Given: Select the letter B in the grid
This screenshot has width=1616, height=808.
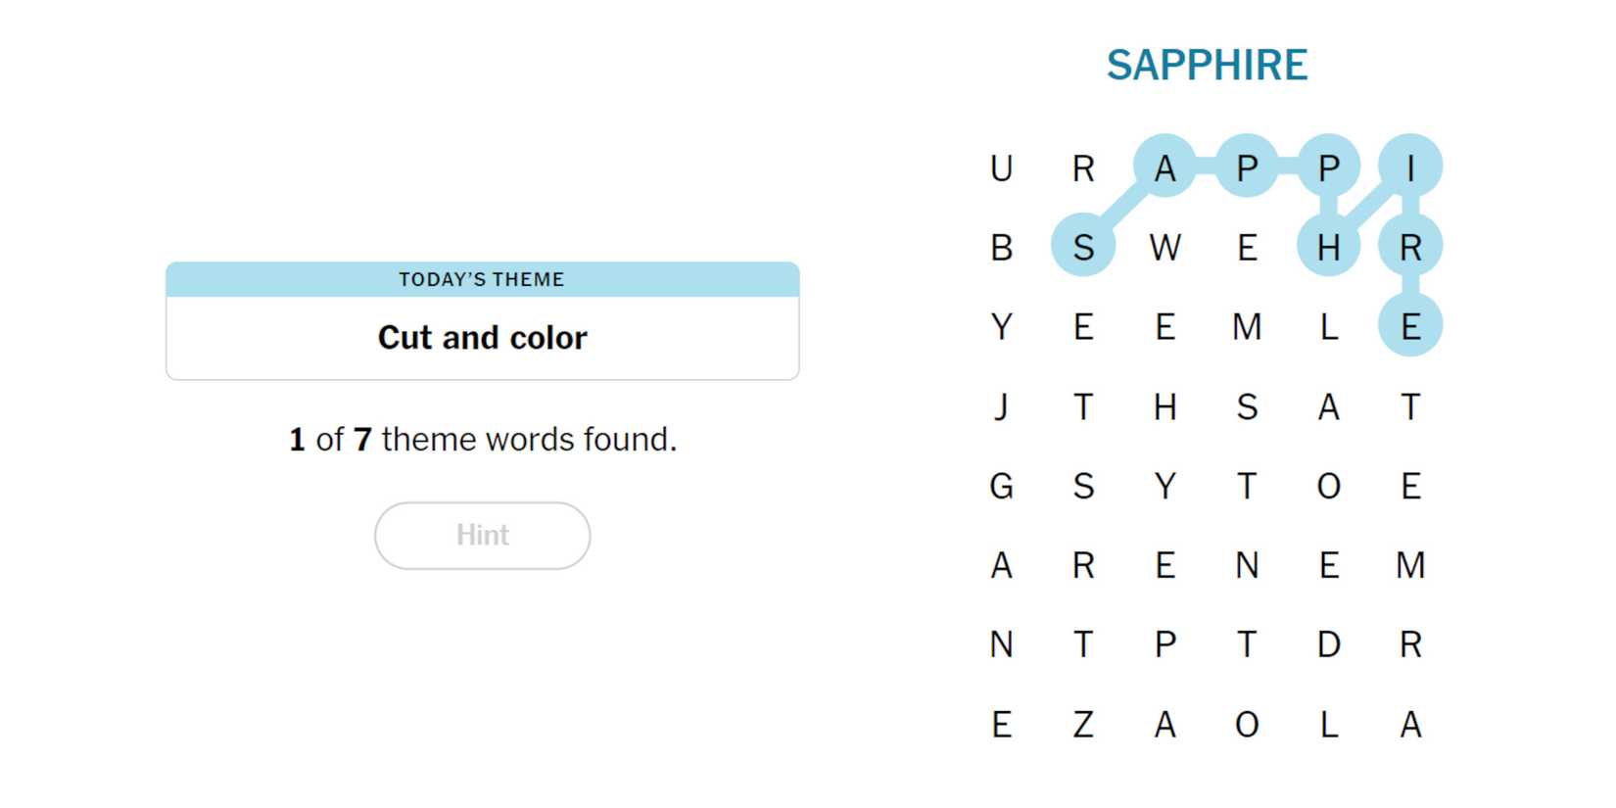Looking at the screenshot, I should [x=1001, y=248].
